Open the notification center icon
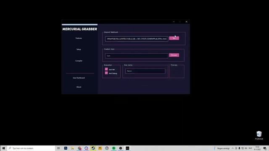This screenshot has height=151, width=269. [x=265, y=148]
